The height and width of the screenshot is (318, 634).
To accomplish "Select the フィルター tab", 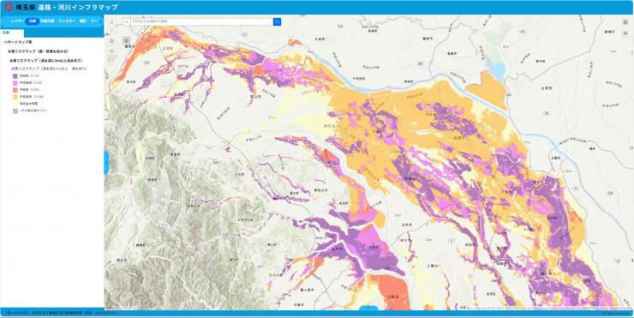I will (x=67, y=21).
